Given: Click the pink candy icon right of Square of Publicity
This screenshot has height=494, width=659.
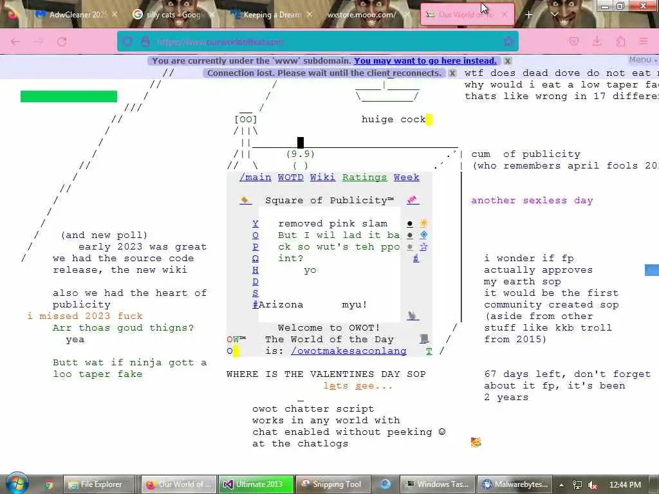Looking at the screenshot, I should coord(413,200).
